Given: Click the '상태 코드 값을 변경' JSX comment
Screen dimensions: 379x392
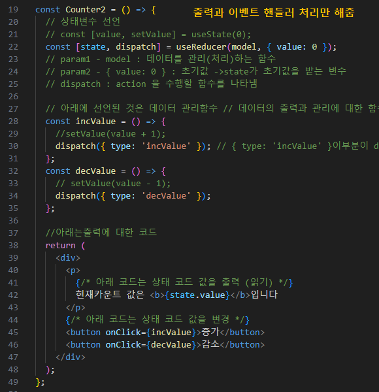Looking at the screenshot, I should coord(157,319).
